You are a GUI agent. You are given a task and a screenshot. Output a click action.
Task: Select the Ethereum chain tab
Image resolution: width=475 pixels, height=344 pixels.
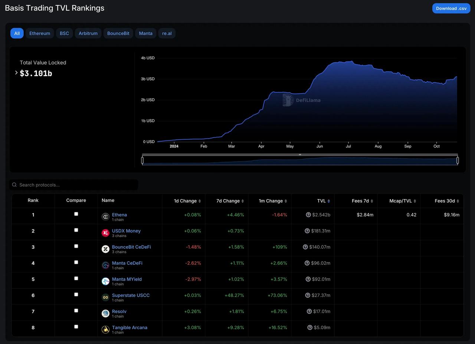click(40, 33)
